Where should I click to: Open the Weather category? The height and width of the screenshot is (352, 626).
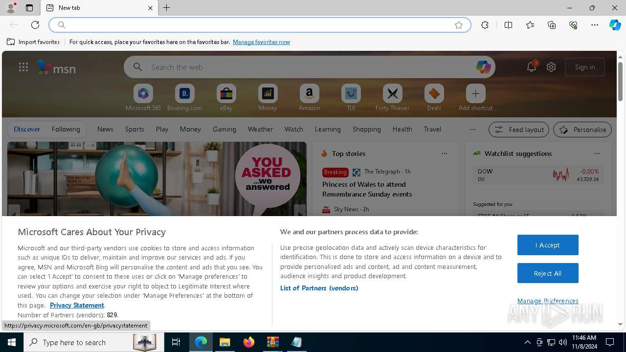tap(260, 129)
